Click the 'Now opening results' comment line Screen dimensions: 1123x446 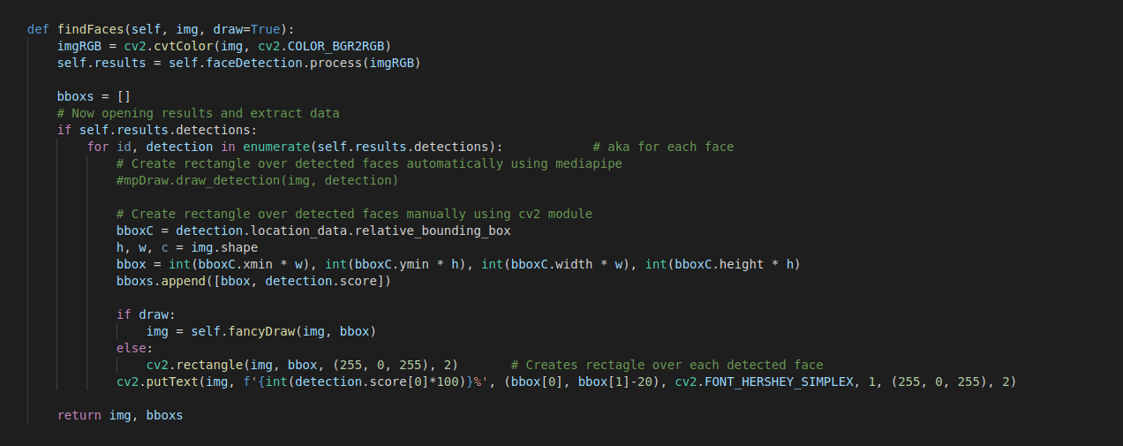[198, 113]
